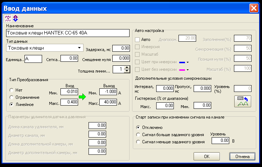Toggle the Инверсия checkbox
Image resolution: width=262 pixels, height=167 pixels.
pyautogui.click(x=137, y=47)
